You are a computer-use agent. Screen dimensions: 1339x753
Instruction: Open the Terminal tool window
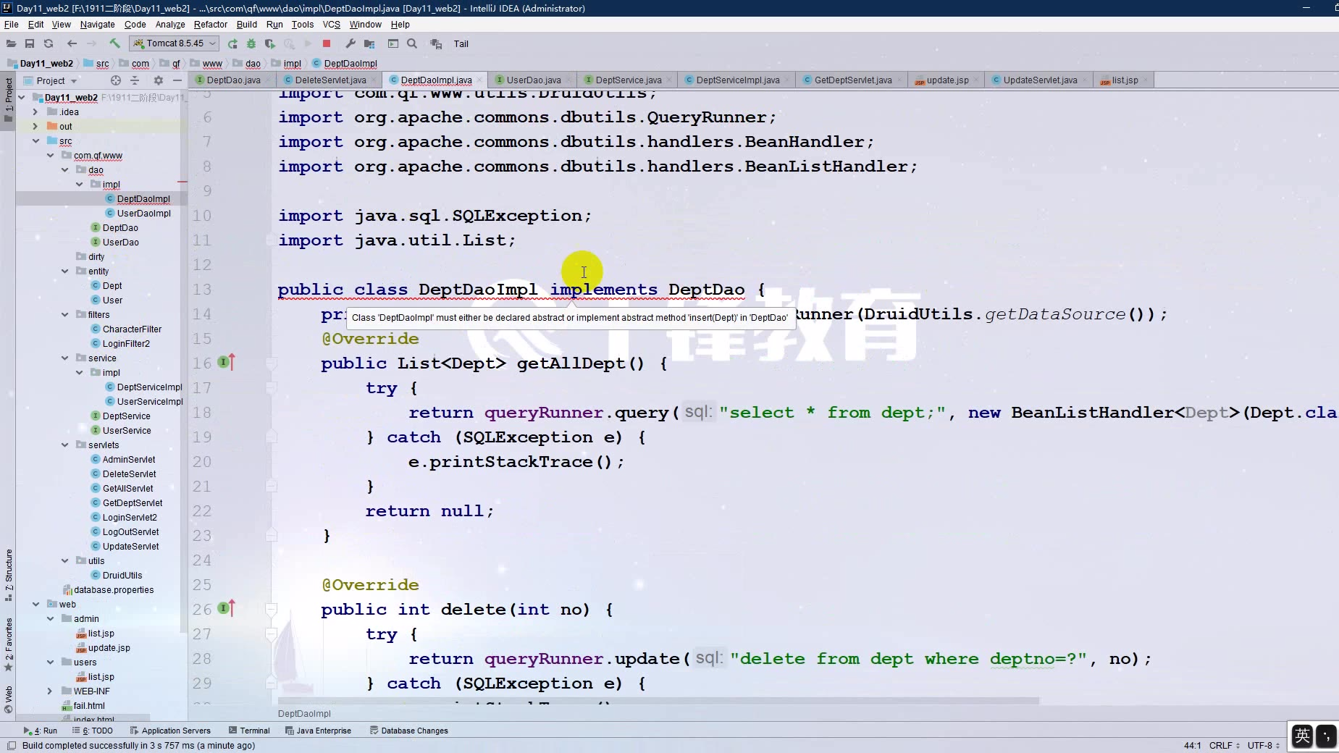click(249, 731)
